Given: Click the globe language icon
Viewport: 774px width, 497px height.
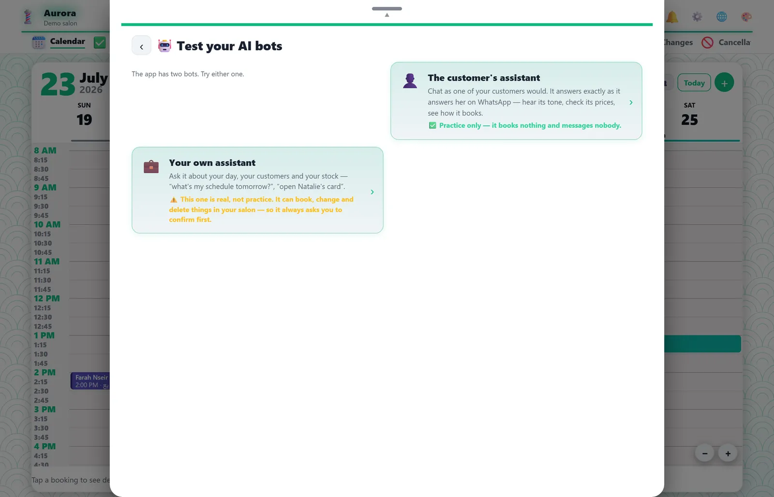Looking at the screenshot, I should [722, 17].
